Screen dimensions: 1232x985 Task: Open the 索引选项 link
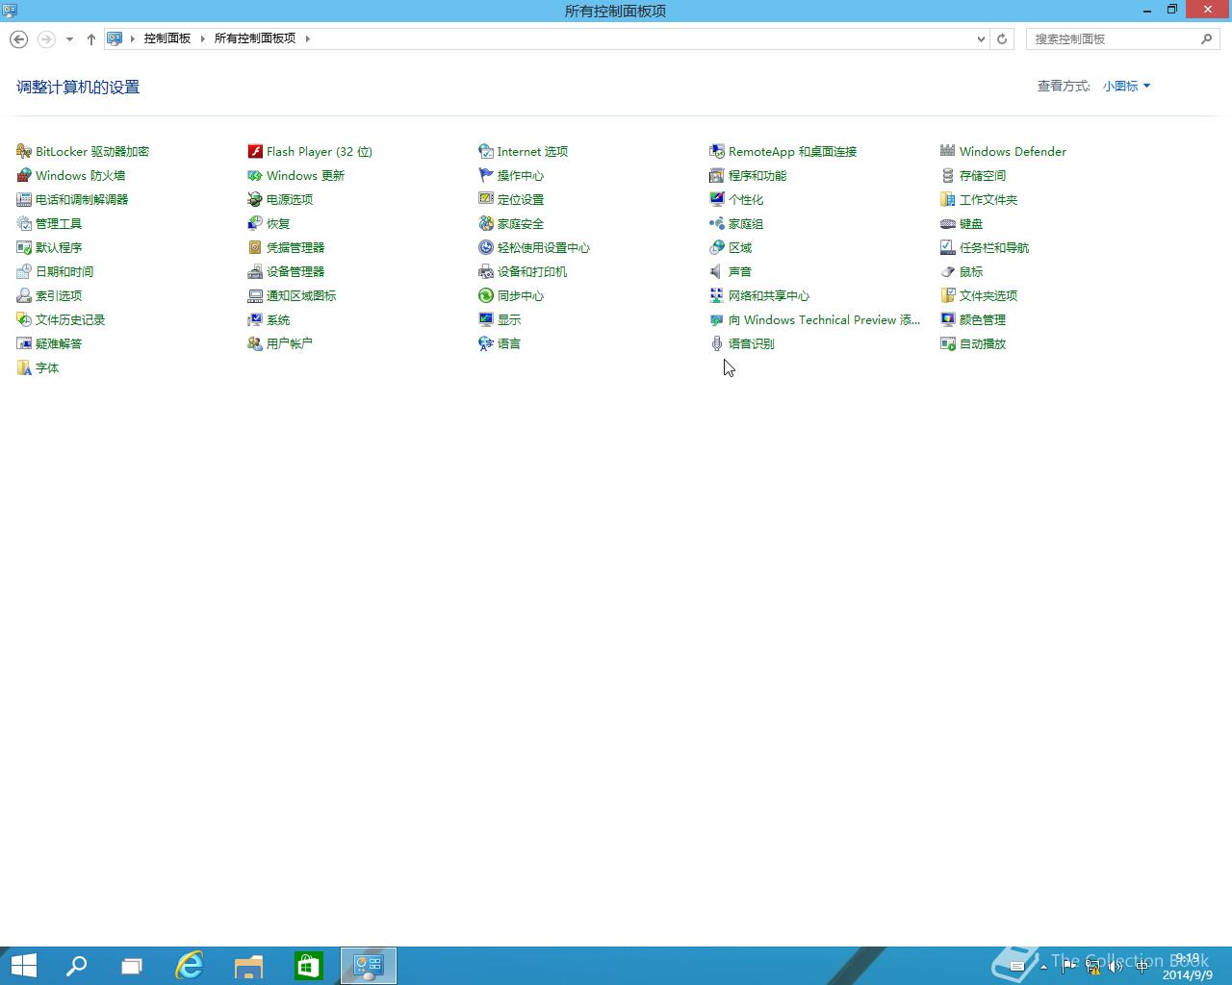(59, 295)
